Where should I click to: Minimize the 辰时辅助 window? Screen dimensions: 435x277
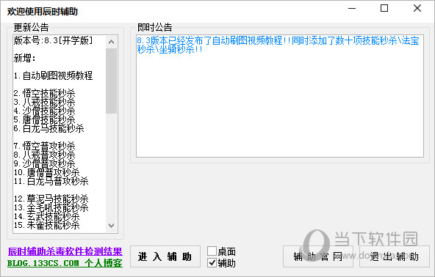pyautogui.click(x=352, y=8)
